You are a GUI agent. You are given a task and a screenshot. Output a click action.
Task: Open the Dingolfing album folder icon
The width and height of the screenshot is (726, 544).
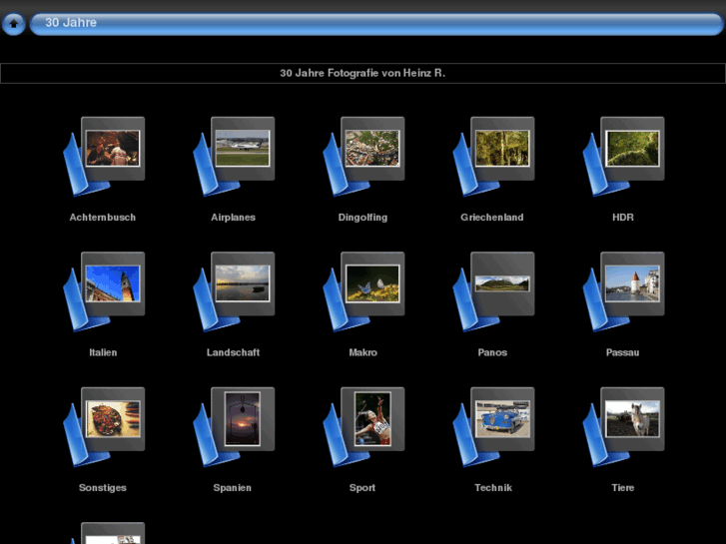tap(363, 156)
